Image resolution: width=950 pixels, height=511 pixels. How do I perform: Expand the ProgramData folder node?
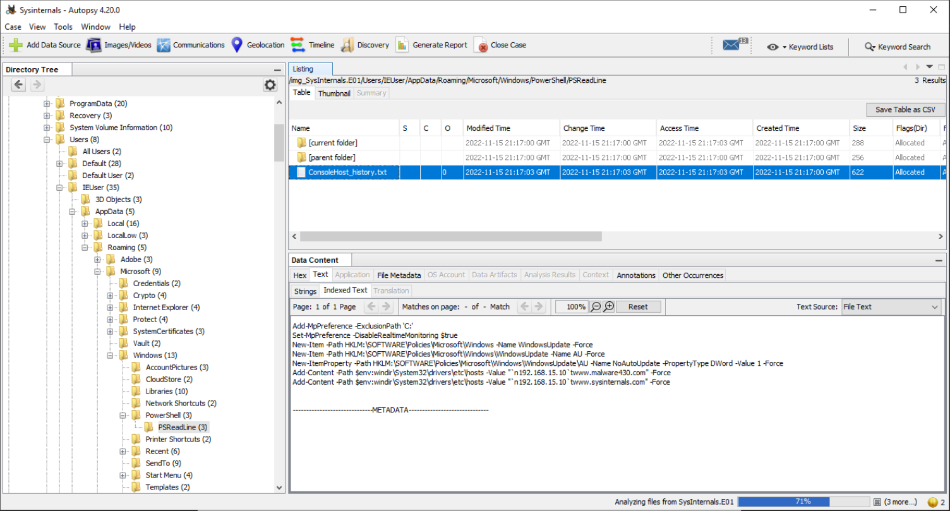(47, 104)
